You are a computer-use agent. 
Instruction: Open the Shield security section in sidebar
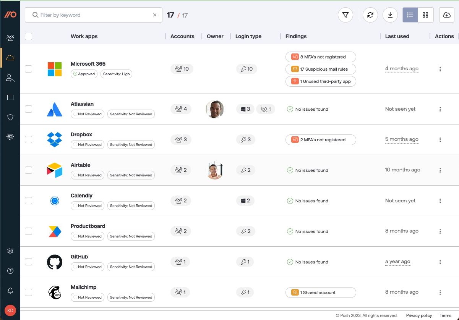tap(10, 117)
